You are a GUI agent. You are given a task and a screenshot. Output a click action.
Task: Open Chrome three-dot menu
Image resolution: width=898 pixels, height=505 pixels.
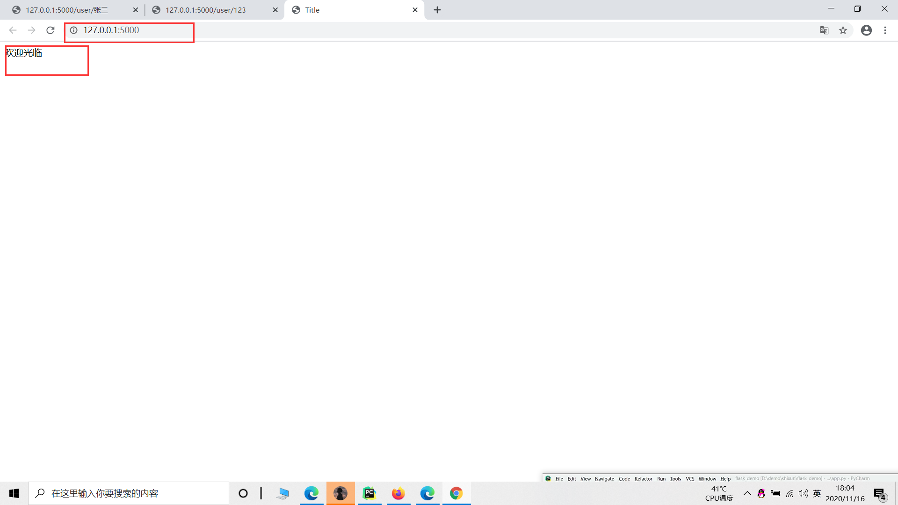pyautogui.click(x=885, y=30)
